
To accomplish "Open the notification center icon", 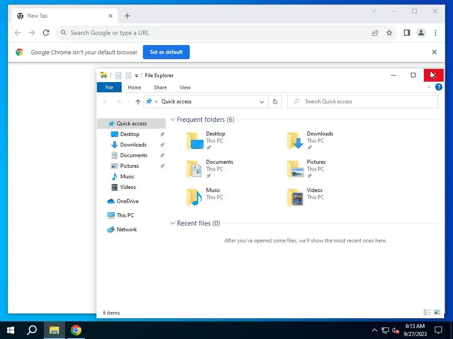I will (438, 330).
